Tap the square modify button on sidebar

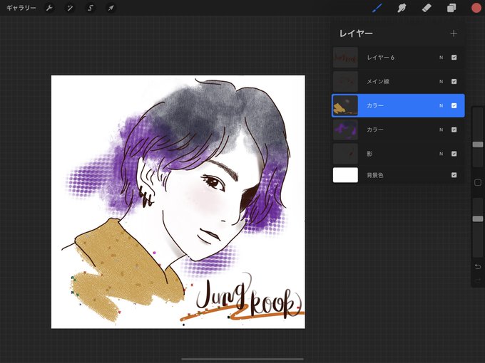(478, 182)
